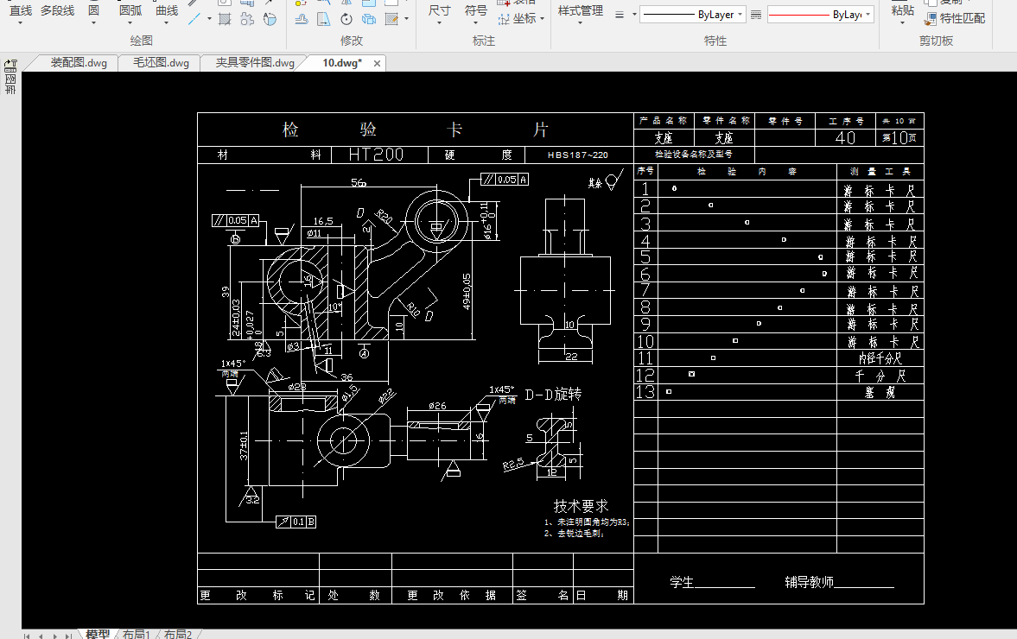The height and width of the screenshot is (639, 1017).
Task: Click the HT200 material text in the drawing
Action: coord(376,155)
